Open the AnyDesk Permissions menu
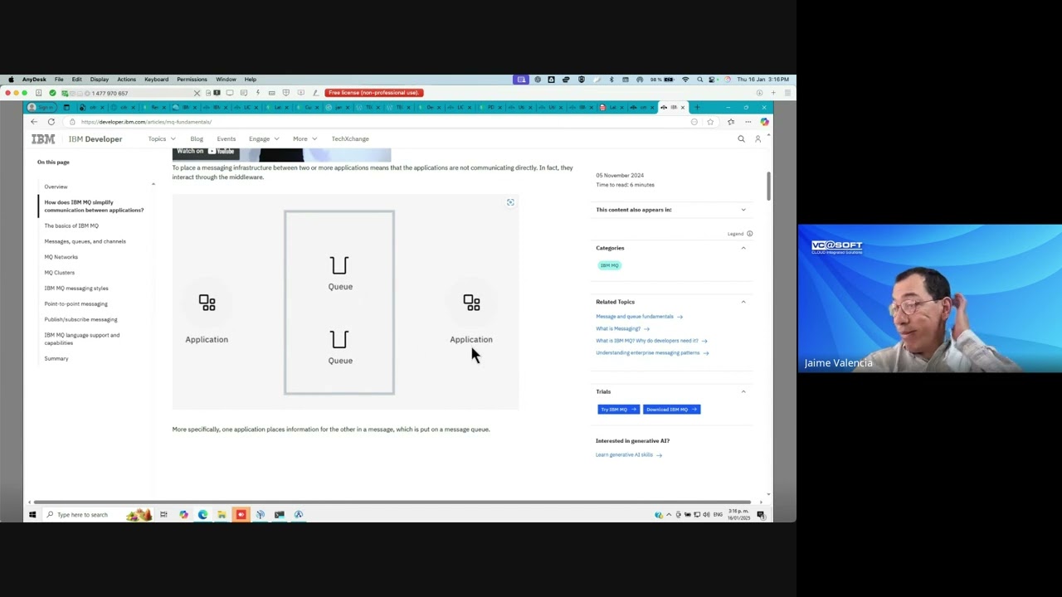 coord(192,80)
